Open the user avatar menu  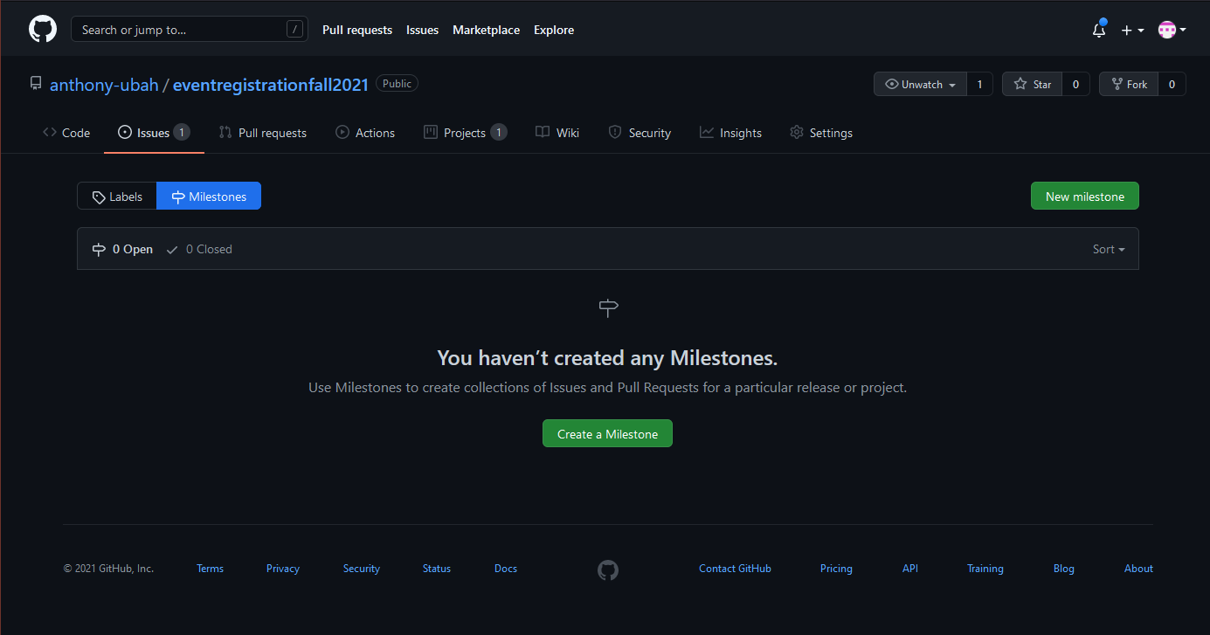coord(1171,30)
